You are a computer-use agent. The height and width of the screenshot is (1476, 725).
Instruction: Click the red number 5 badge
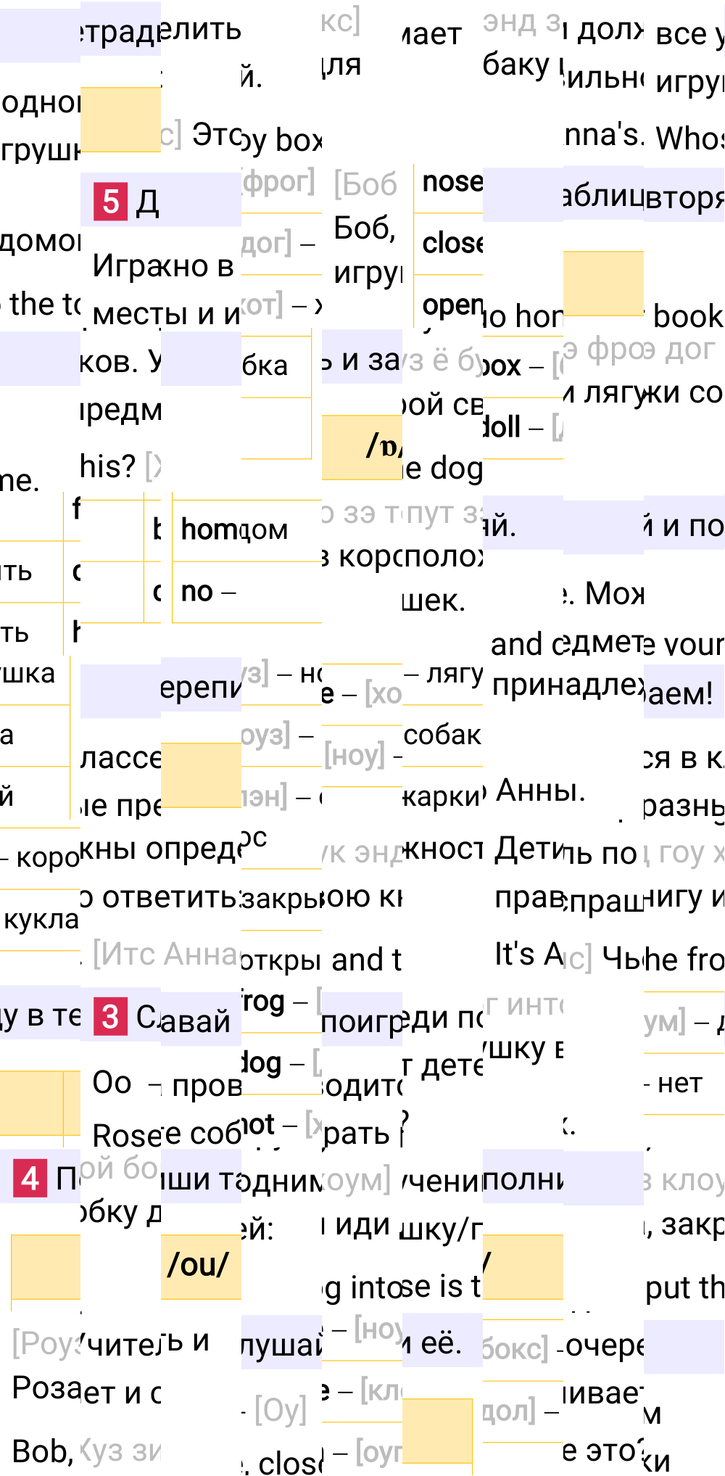pos(110,202)
